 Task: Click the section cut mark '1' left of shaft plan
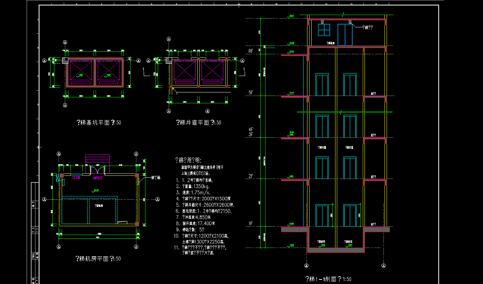point(146,72)
